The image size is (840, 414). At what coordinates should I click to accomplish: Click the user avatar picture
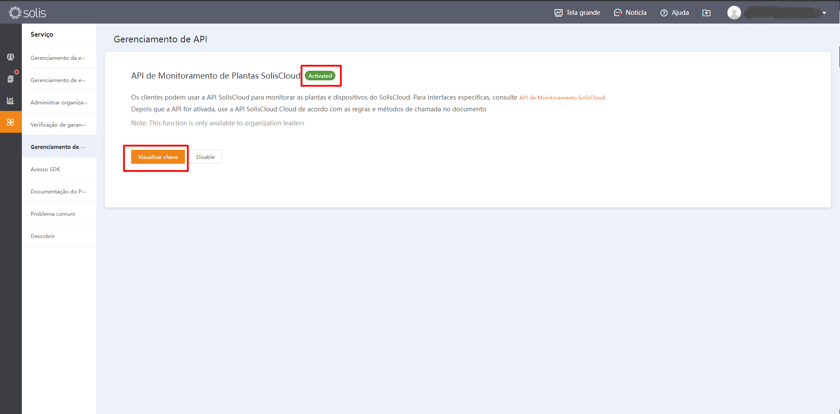734,13
